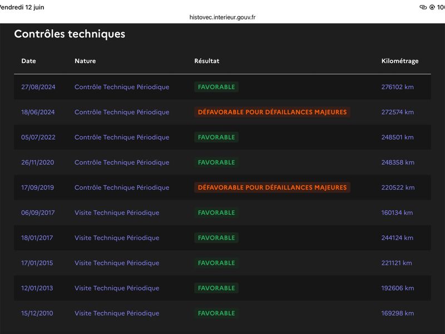
Task: Click FAVORABLE badge for 26/11/2020
Action: tap(216, 162)
